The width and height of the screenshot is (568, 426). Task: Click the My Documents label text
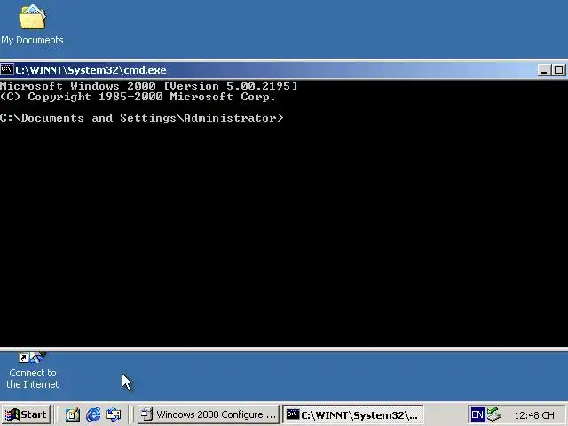pyautogui.click(x=32, y=40)
